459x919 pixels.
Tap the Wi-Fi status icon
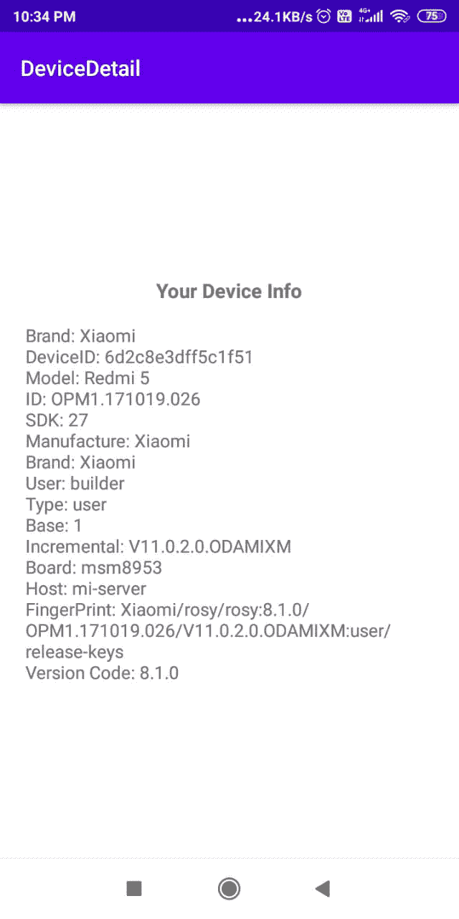(399, 17)
